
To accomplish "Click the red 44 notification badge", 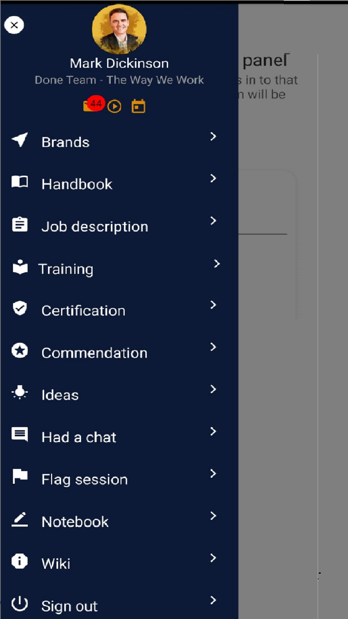I will (94, 103).
